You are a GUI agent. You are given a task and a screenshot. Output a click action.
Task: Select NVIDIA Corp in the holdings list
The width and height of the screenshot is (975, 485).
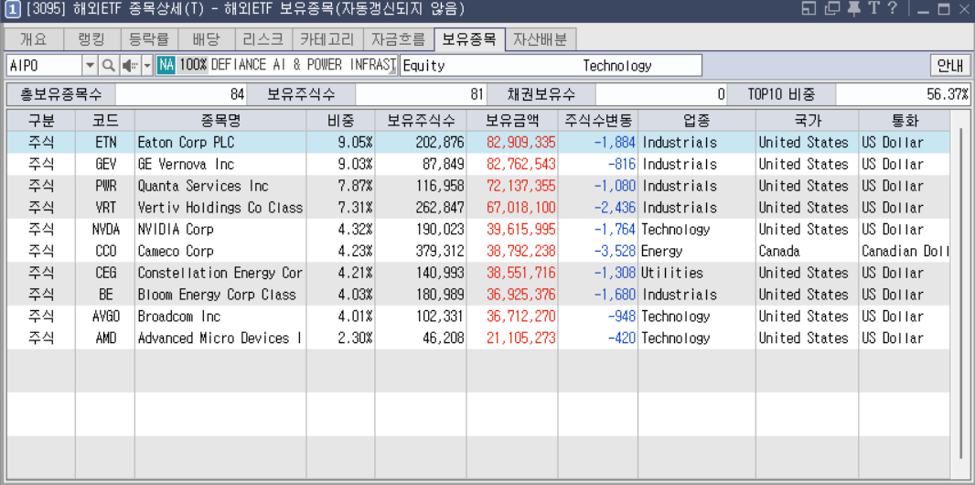[478, 230]
